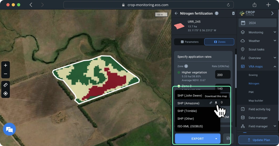Expand the Weather sidebar section
This screenshot has width=279, height=146.
point(275,41)
